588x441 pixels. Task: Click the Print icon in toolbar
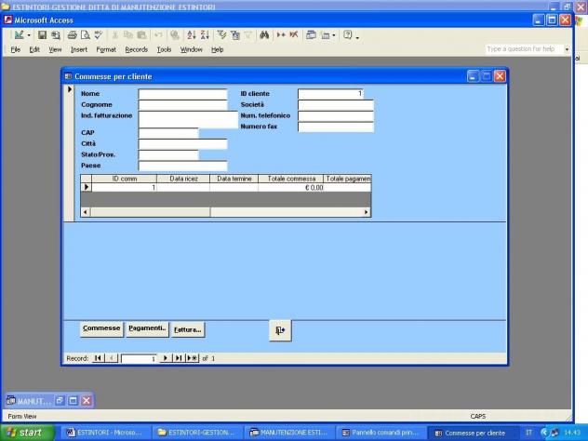(72, 35)
